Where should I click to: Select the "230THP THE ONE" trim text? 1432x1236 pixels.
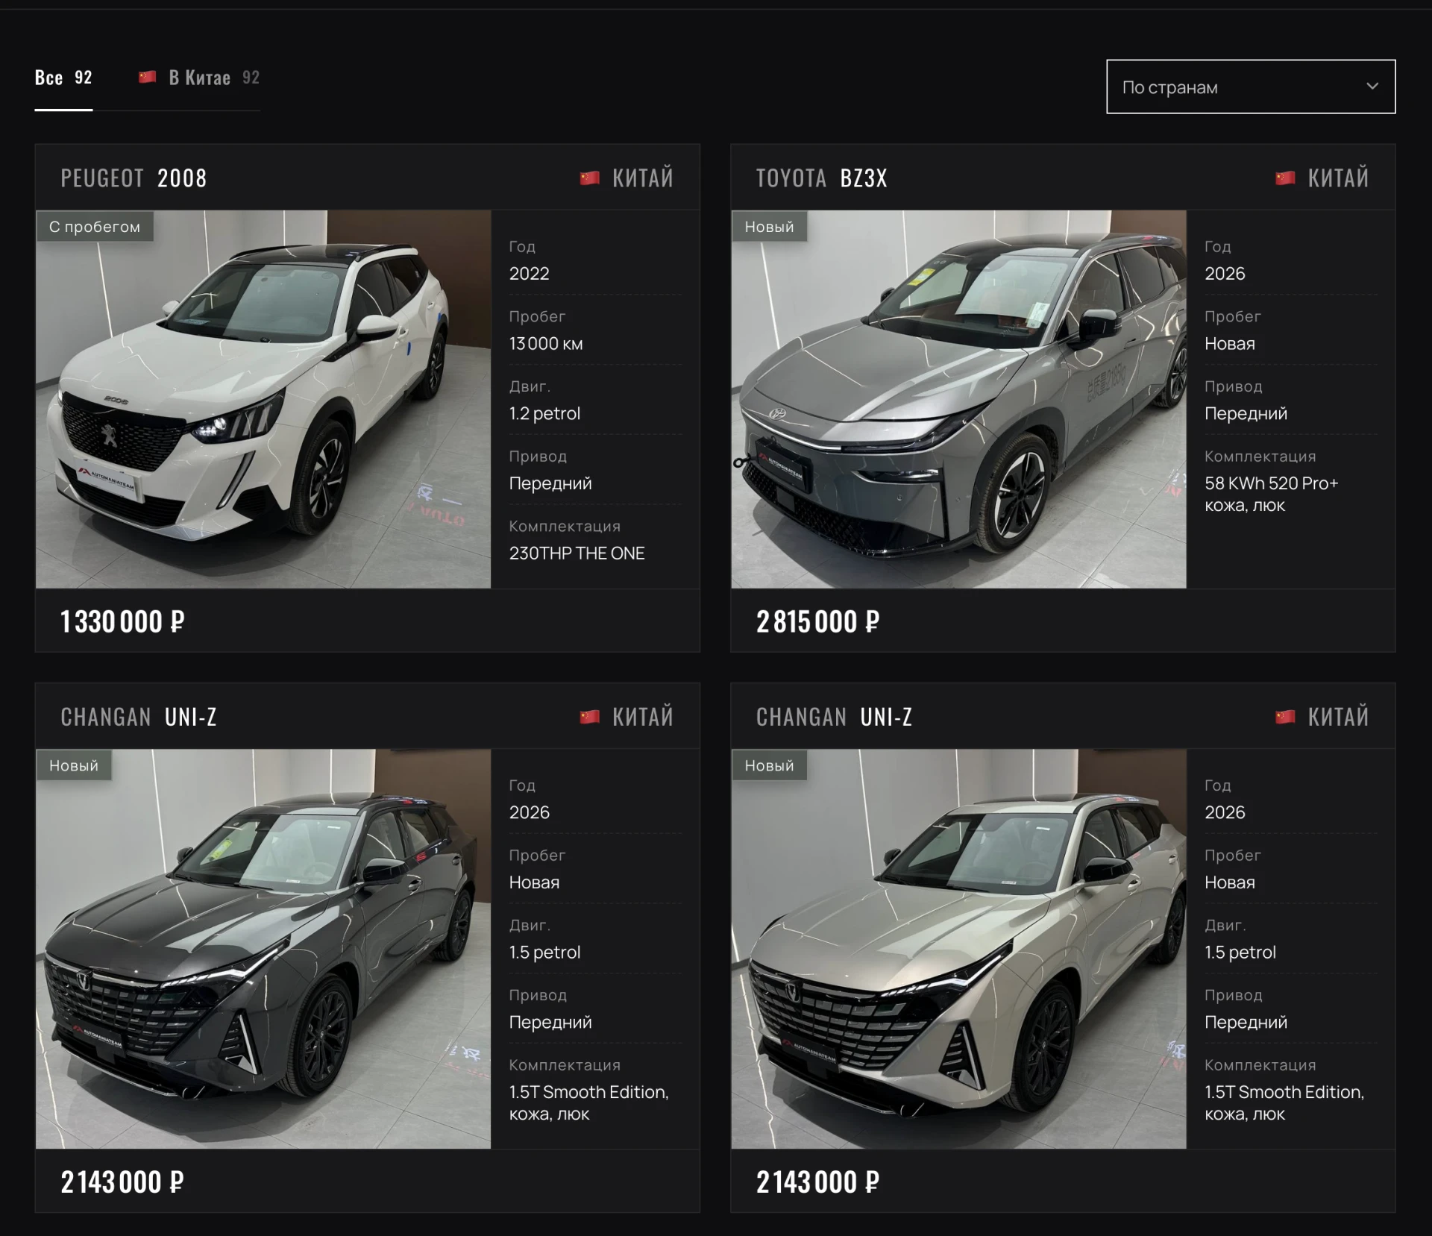[577, 553]
